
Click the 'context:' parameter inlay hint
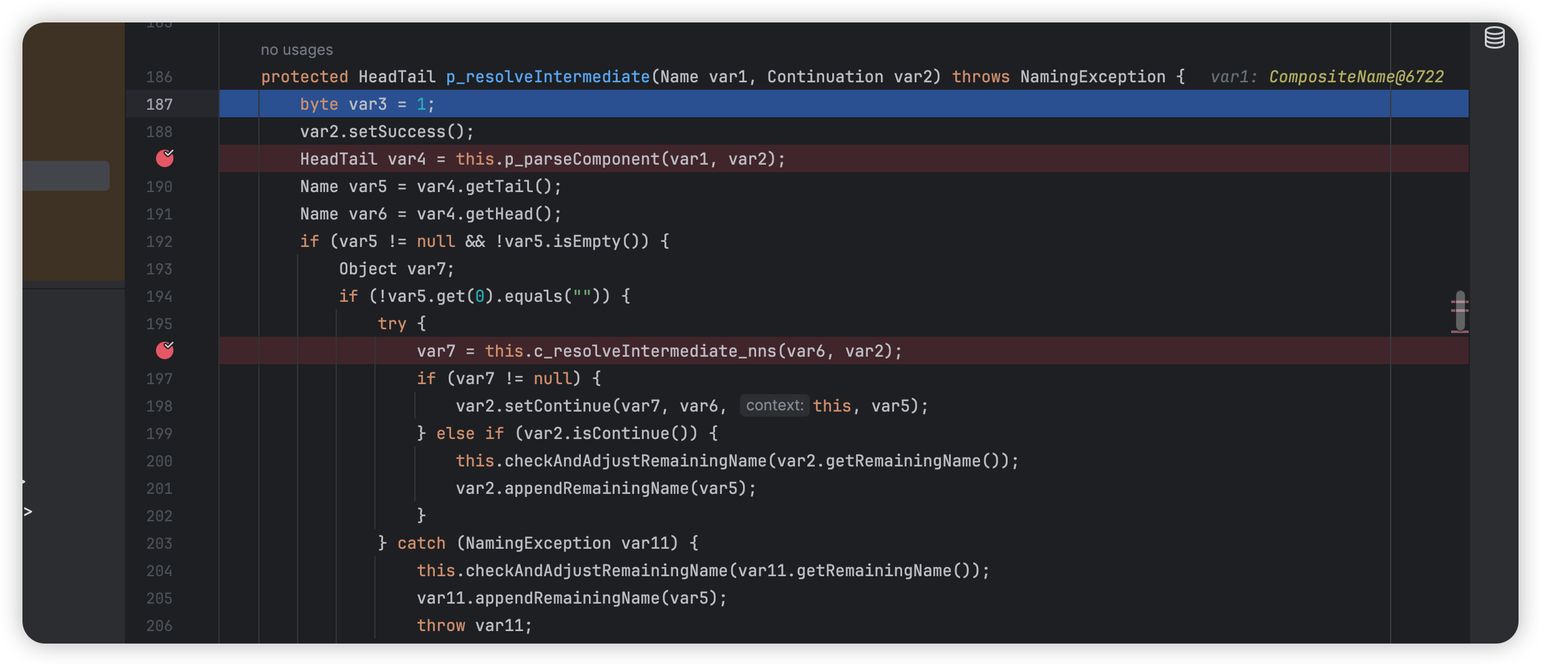774,405
